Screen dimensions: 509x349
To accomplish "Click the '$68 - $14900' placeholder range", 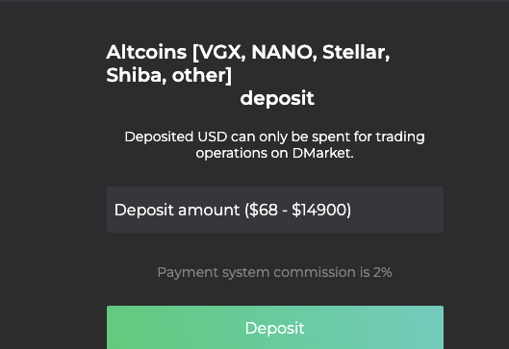I will click(x=297, y=210).
